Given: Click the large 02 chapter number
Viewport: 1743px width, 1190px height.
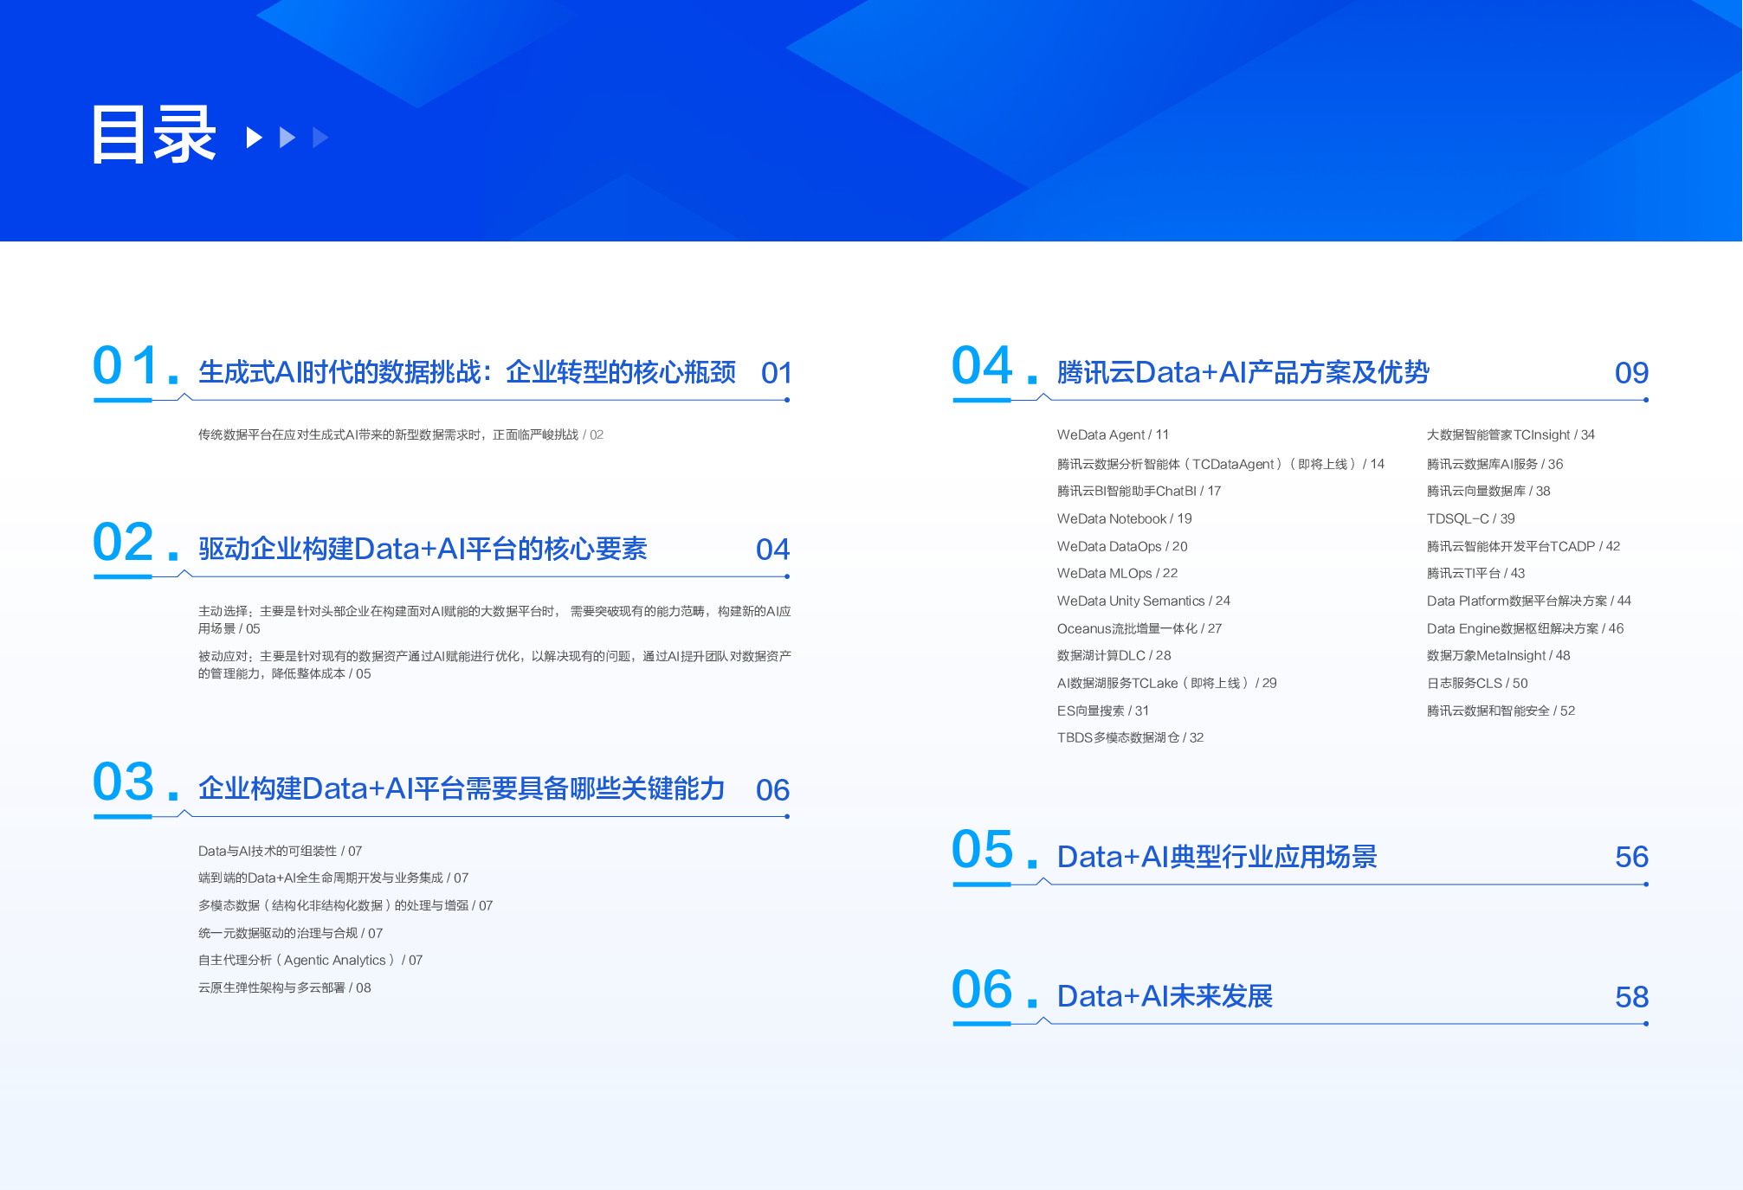Looking at the screenshot, I should click(124, 543).
